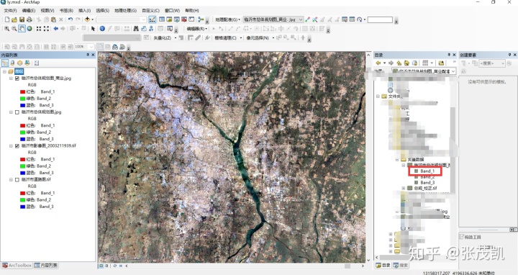Collapse the 图层 data frame node
518x275 pixels.
4,71
